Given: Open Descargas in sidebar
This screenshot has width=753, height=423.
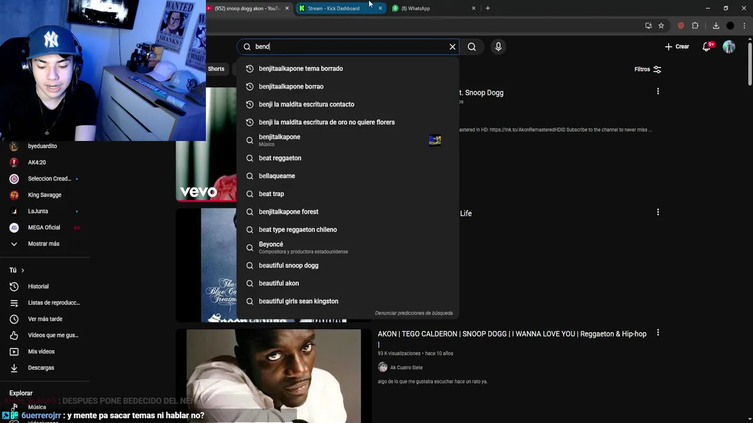Looking at the screenshot, I should pos(41,368).
